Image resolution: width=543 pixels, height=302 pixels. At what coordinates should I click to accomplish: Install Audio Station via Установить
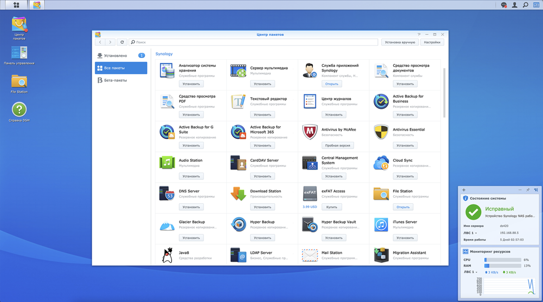[x=191, y=176]
